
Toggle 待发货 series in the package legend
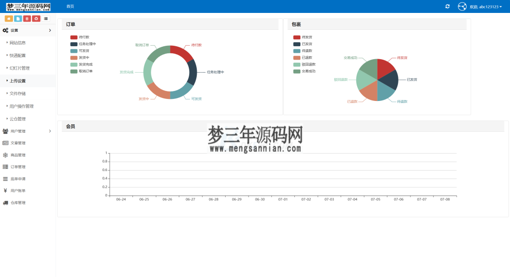[x=303, y=37]
